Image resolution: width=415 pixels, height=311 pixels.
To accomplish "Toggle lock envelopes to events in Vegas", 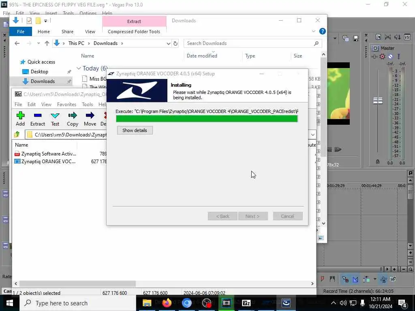I will (383, 279).
